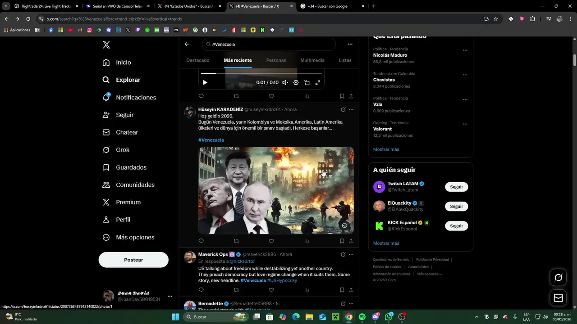The height and width of the screenshot is (324, 577).
Task: Open more menu on Maverick Ops post
Action: coord(351,254)
